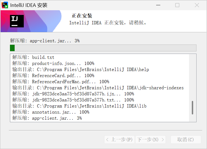Select the ReferenceCard.pdf log line
The width and height of the screenshot is (207, 149).
click(53, 76)
